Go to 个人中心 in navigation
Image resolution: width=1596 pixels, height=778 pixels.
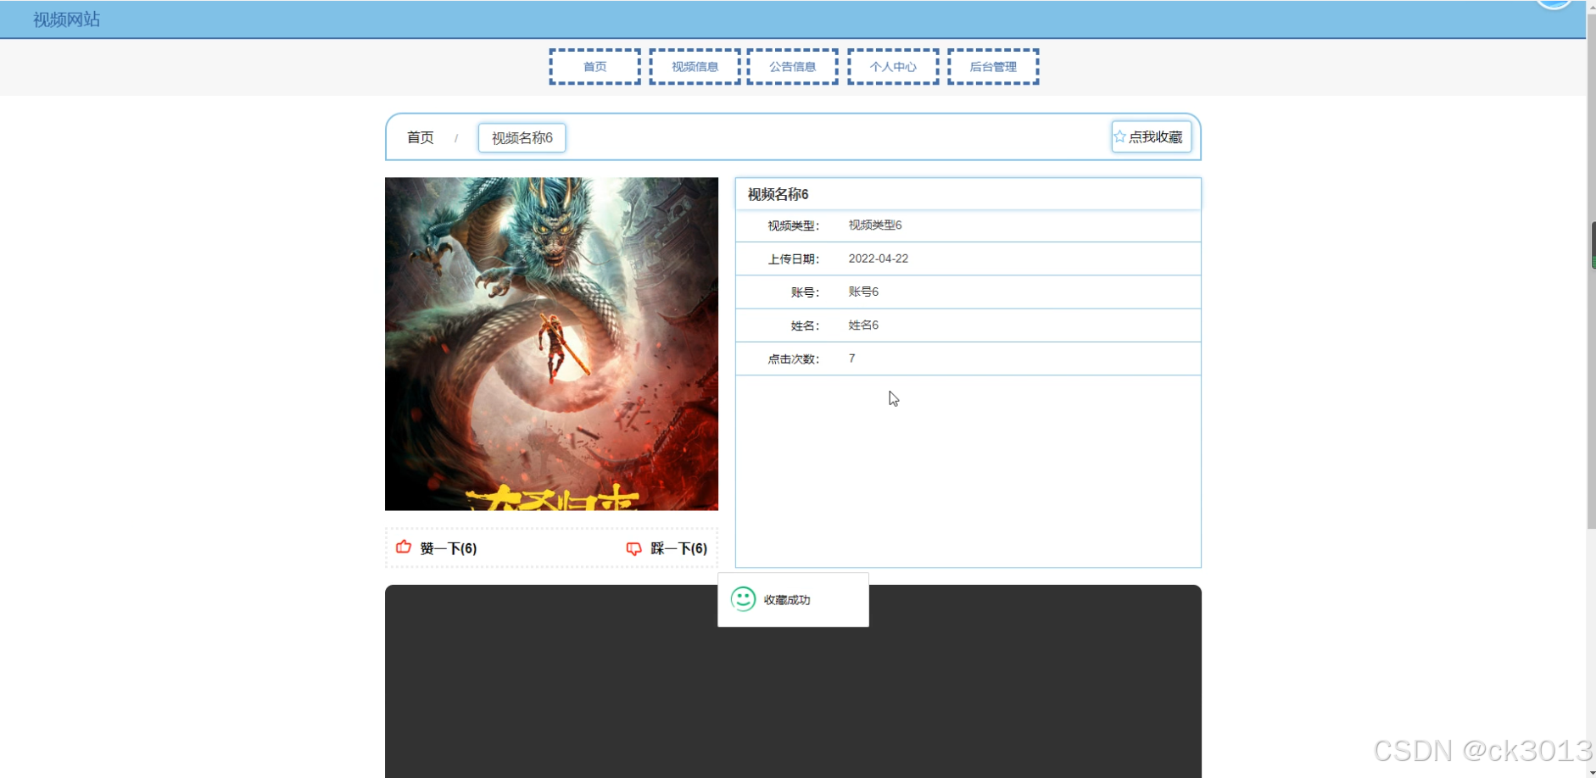[893, 67]
